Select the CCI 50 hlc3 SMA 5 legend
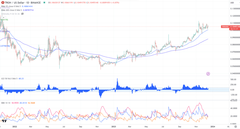This screenshot has height=129, width=240. [x=9, y=79]
